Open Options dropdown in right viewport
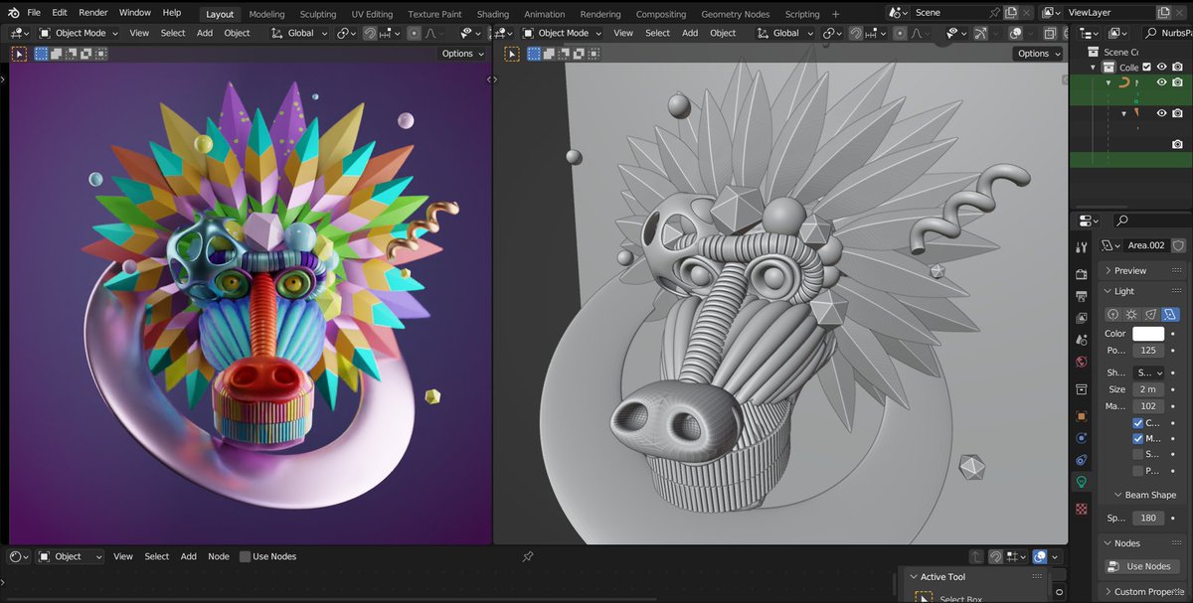Viewport: 1193px width, 603px height. coord(1038,54)
